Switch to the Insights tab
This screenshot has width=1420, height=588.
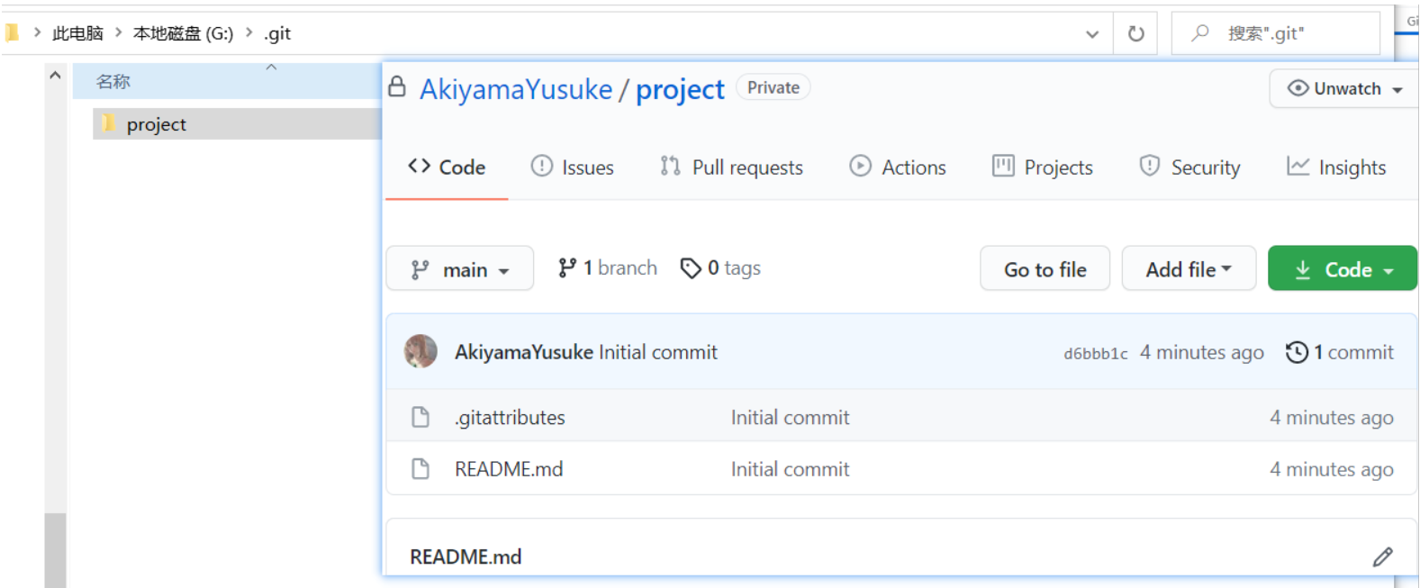1336,167
